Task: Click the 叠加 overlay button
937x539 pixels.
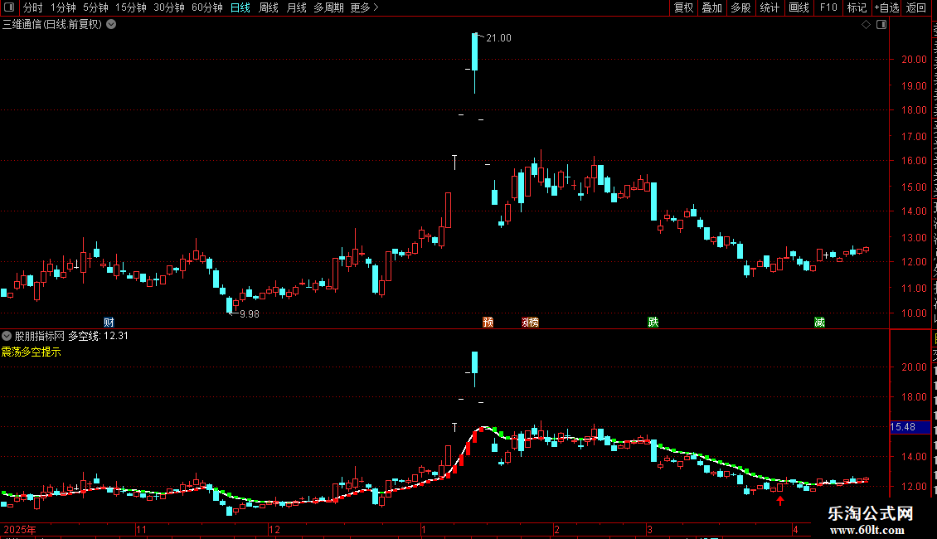Action: 711,7
